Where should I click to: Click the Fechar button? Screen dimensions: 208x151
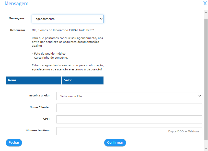[14, 143]
